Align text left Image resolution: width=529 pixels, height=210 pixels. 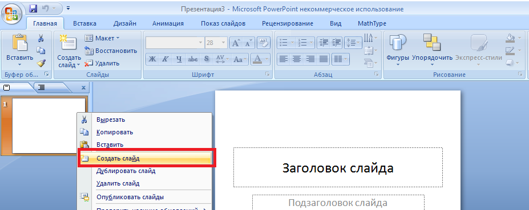[284, 59]
